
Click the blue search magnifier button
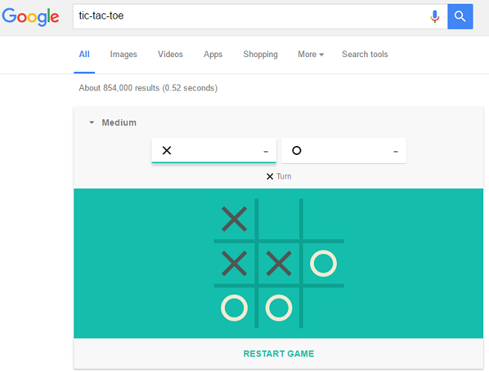coord(460,16)
